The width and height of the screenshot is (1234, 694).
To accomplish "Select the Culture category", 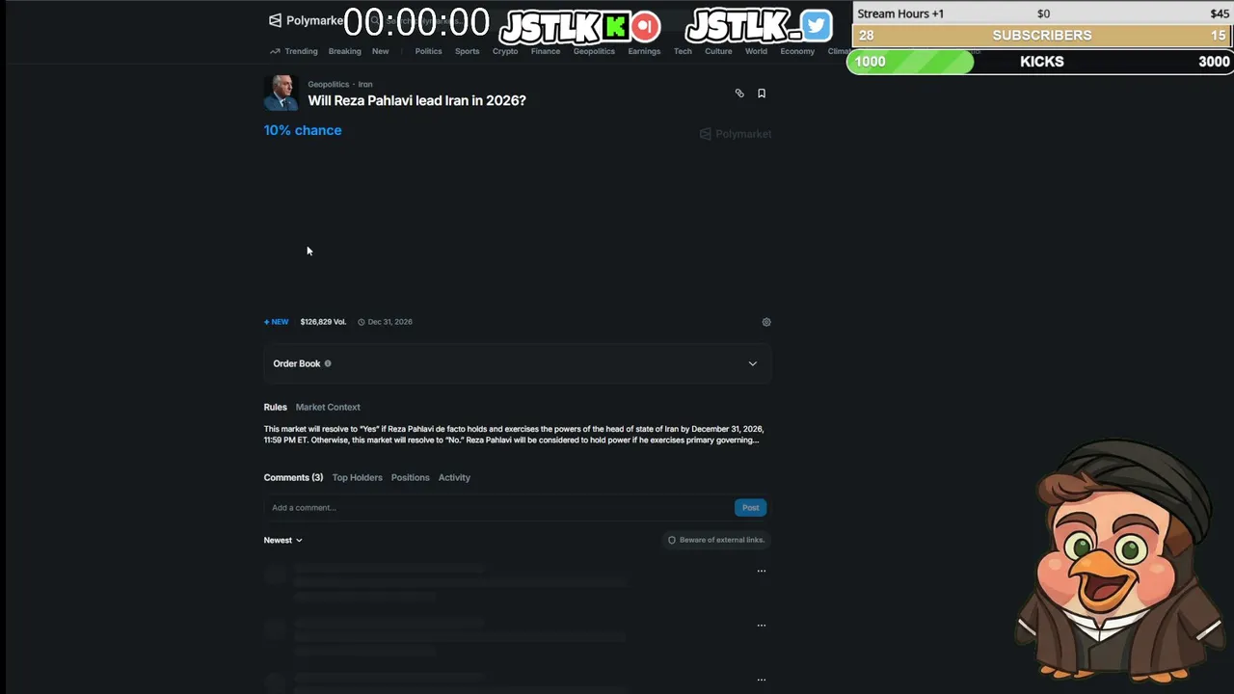I will pos(718,51).
